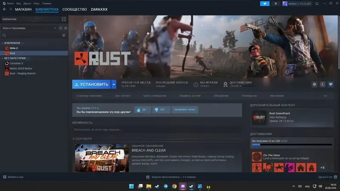Open Breach and Clear news thumbnail
The height and width of the screenshot is (191, 340).
coord(102,158)
